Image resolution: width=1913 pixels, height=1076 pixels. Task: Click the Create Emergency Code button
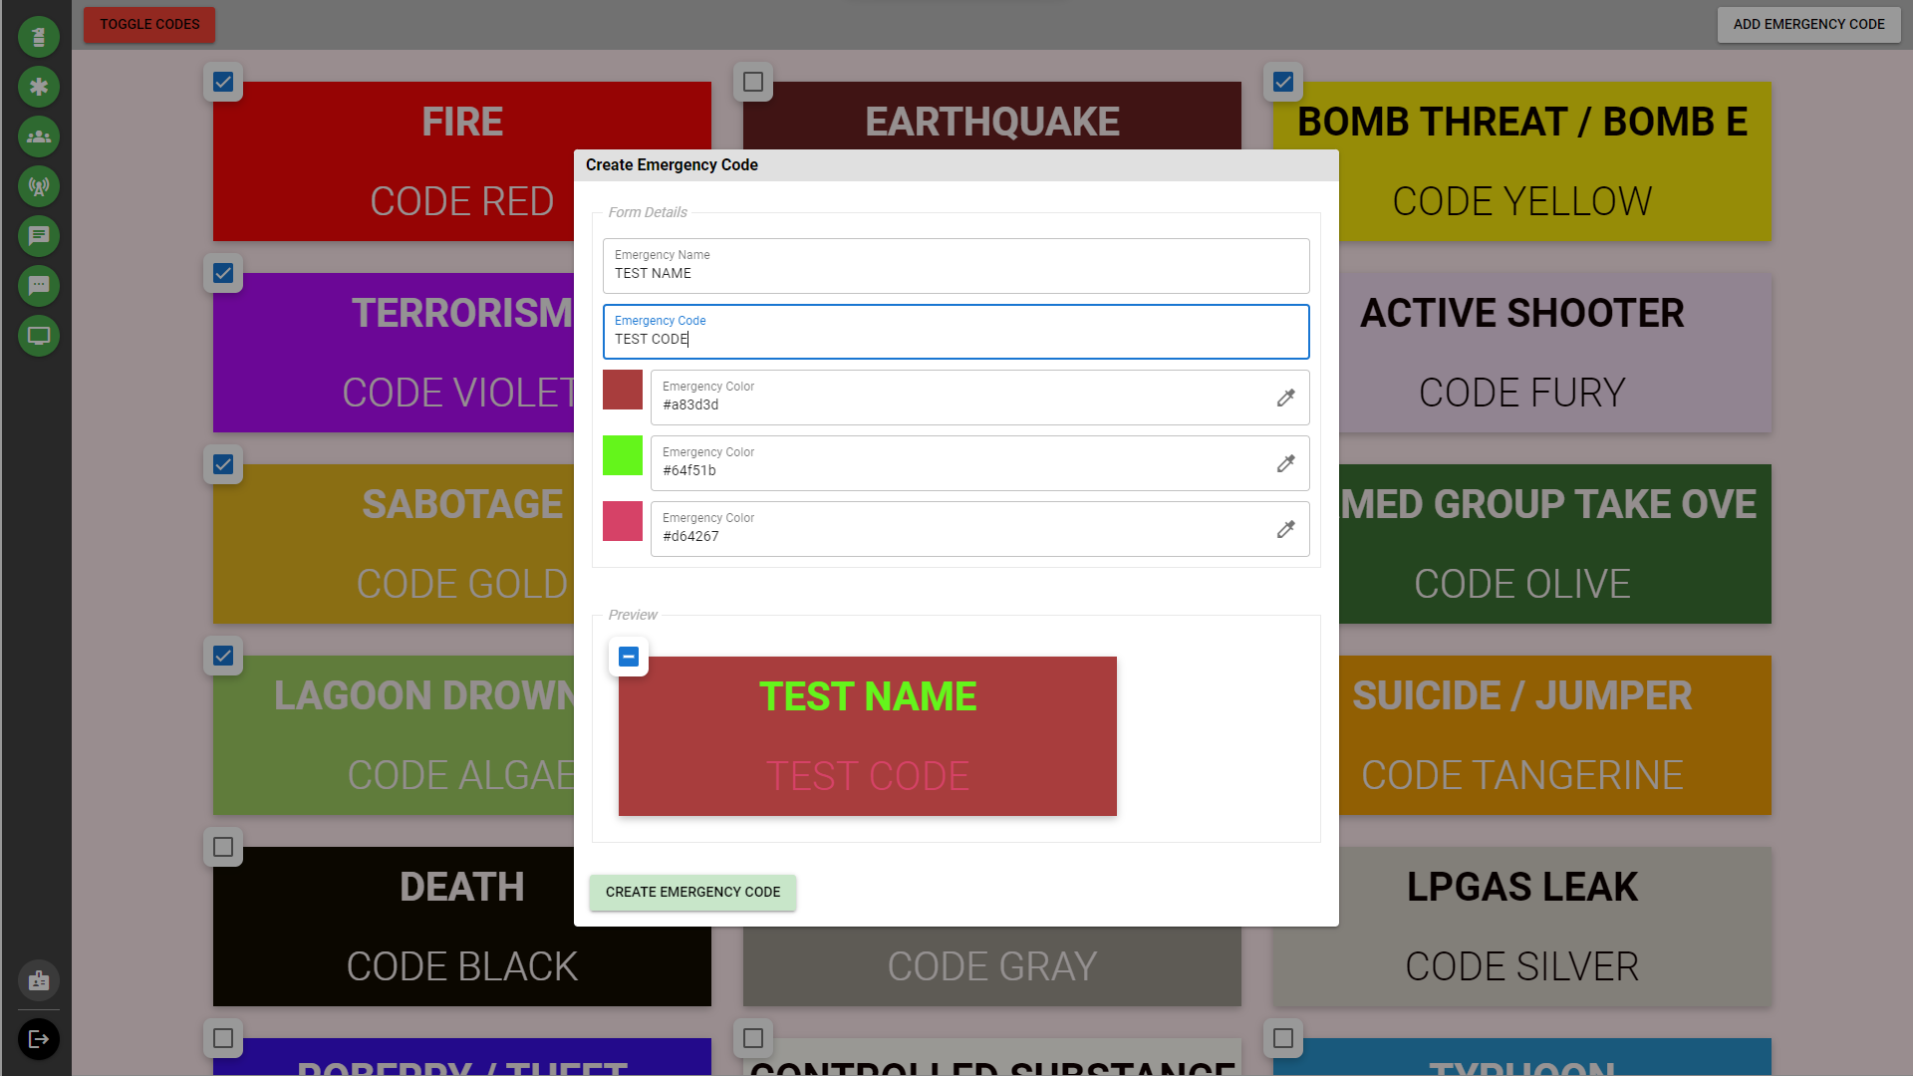pos(692,892)
